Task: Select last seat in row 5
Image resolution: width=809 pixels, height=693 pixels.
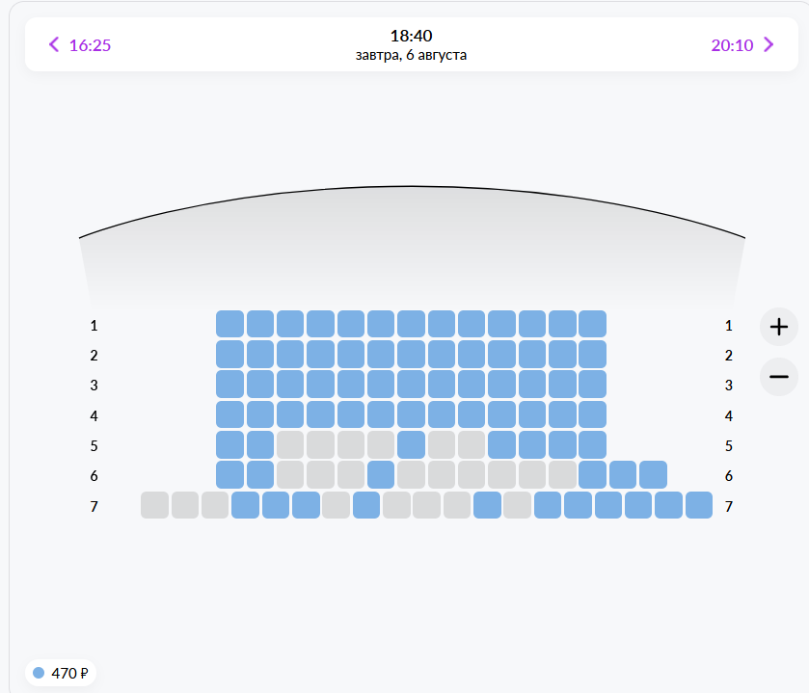Action: pyautogui.click(x=592, y=444)
